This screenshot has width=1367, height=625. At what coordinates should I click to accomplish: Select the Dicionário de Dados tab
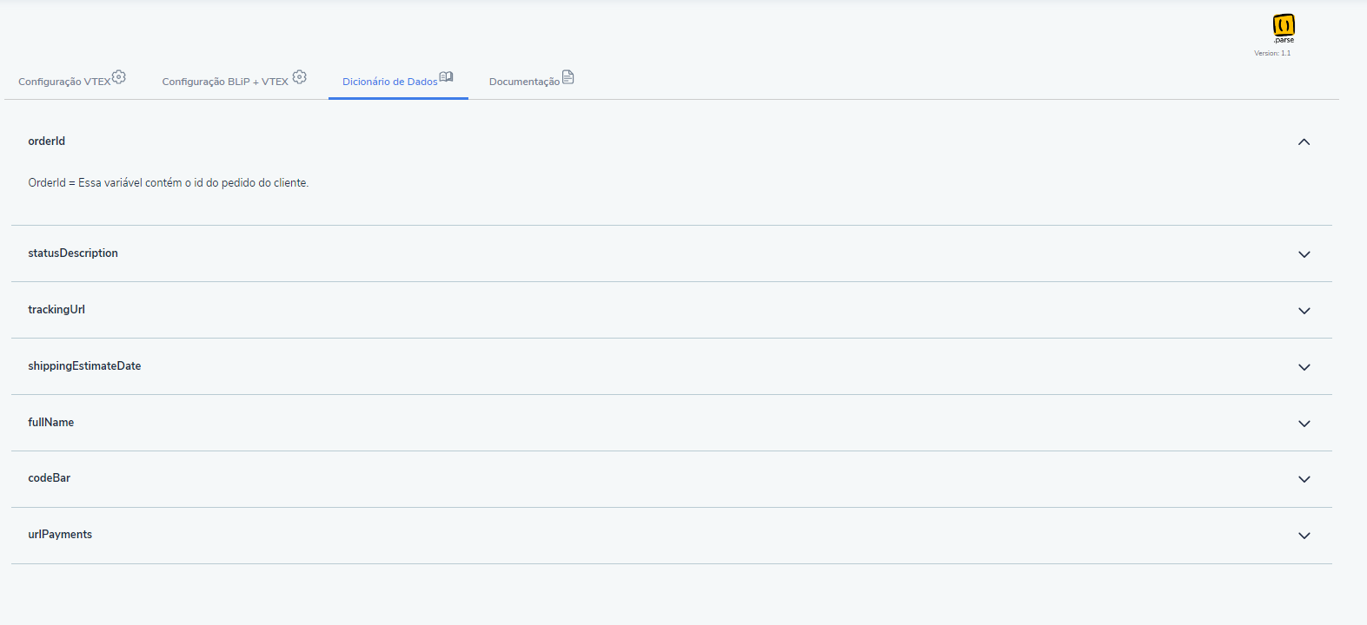398,80
